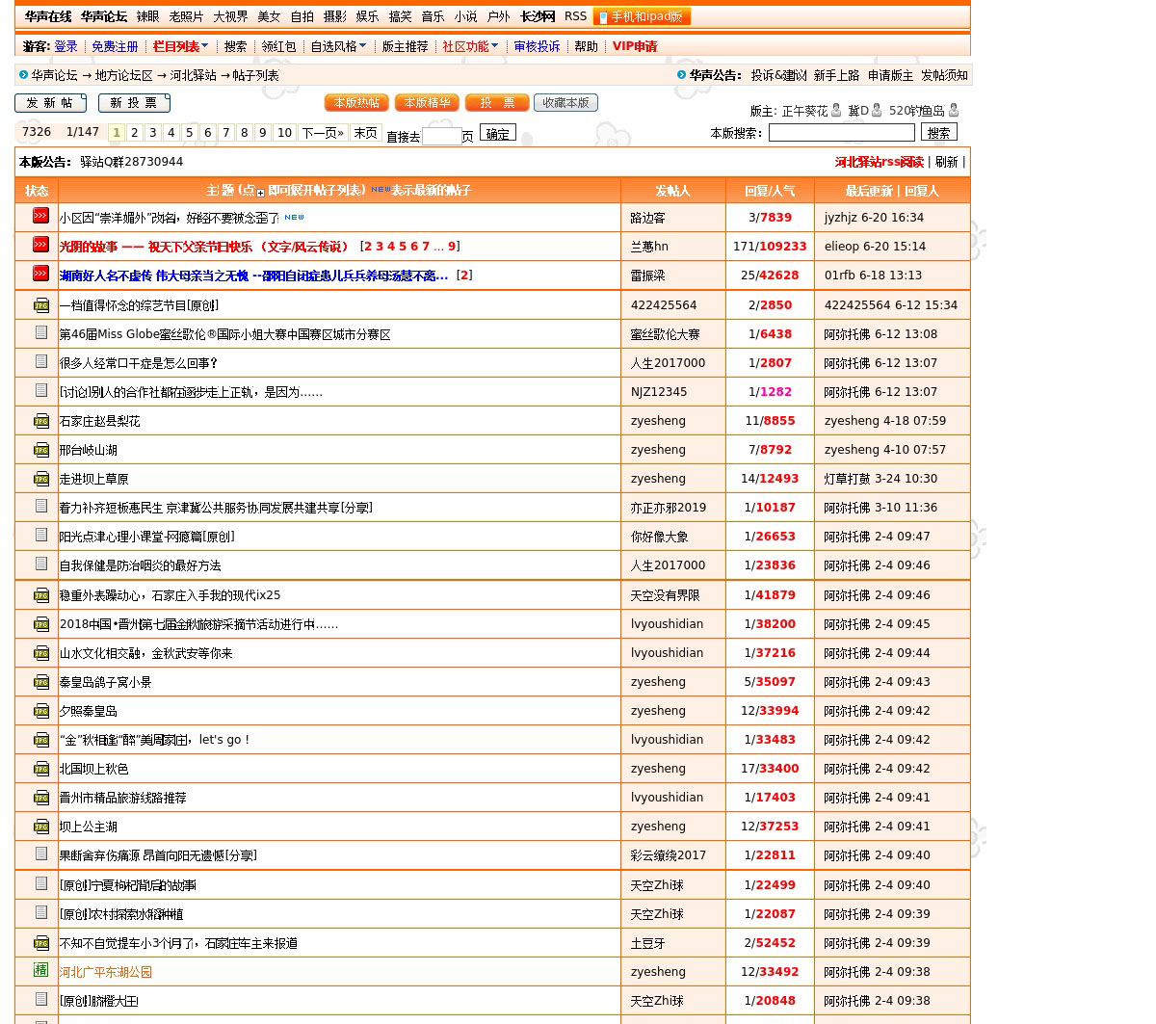The width and height of the screenshot is (1156, 1024).
Task: Switch to the 本版精华 tab
Action: tap(427, 103)
